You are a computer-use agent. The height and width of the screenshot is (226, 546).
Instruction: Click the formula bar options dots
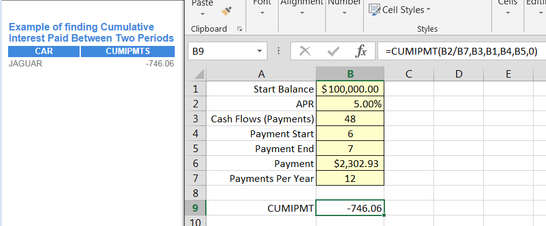pyautogui.click(x=279, y=51)
